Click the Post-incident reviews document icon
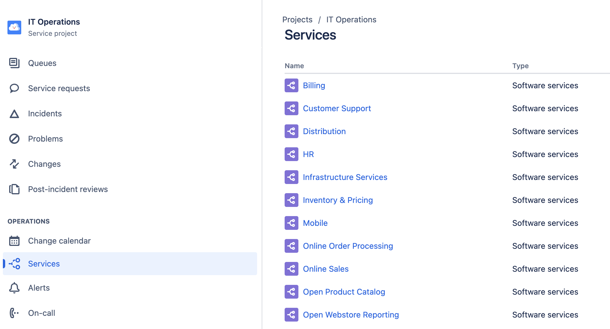This screenshot has height=329, width=610. 14,189
